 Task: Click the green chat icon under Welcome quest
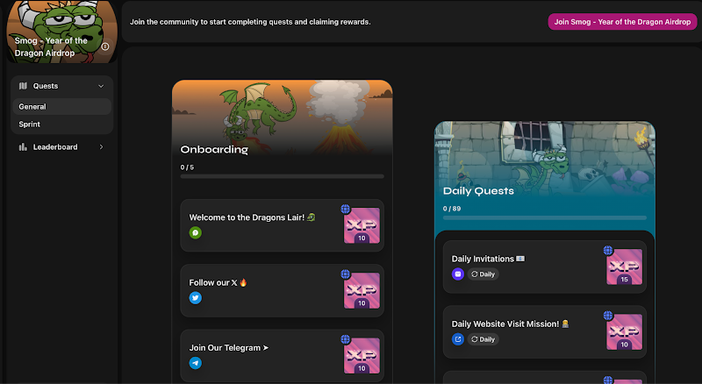pyautogui.click(x=195, y=232)
